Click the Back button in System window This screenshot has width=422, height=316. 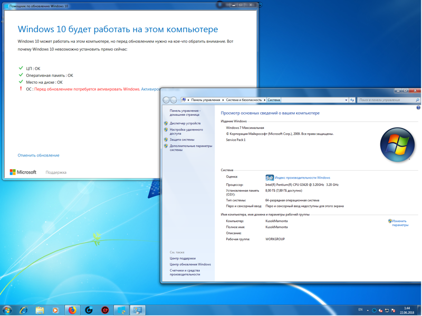(166, 100)
